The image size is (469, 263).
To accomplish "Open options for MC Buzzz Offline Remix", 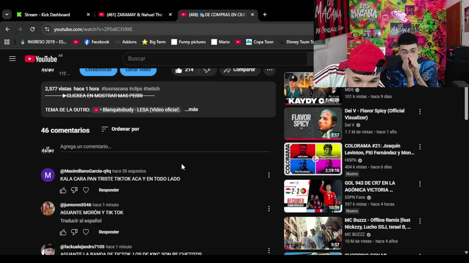I will [420, 221].
